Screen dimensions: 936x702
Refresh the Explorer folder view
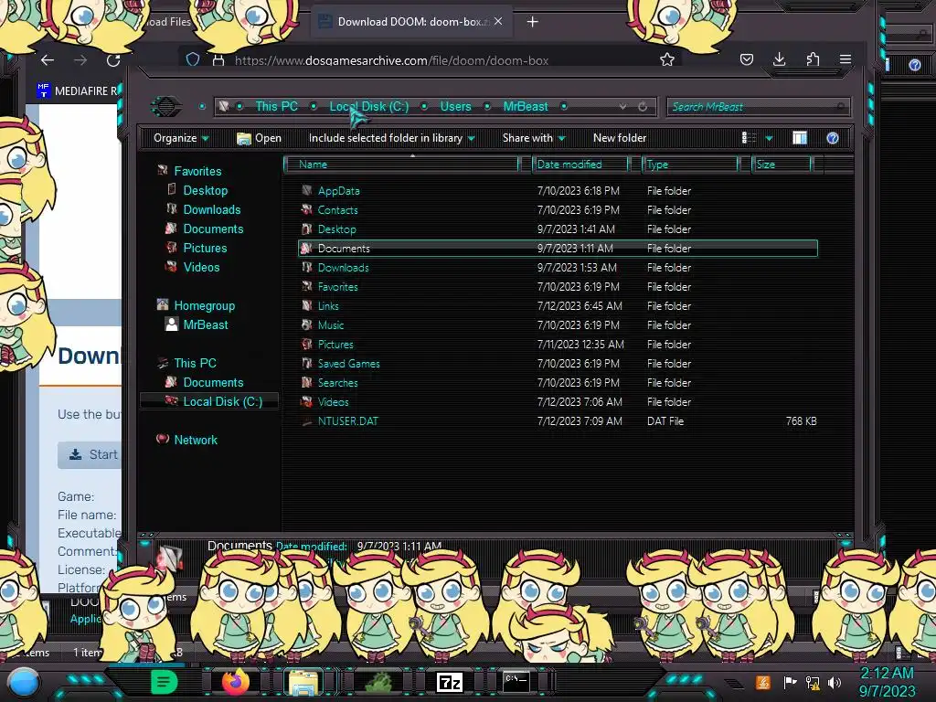[x=643, y=106]
